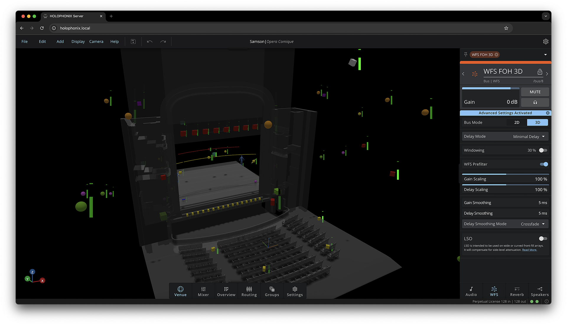This screenshot has height=325, width=567.
Task: Open the Speakers panel tab
Action: pyautogui.click(x=540, y=291)
